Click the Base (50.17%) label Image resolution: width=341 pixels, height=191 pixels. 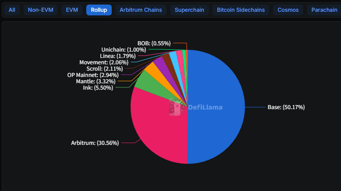(286, 107)
